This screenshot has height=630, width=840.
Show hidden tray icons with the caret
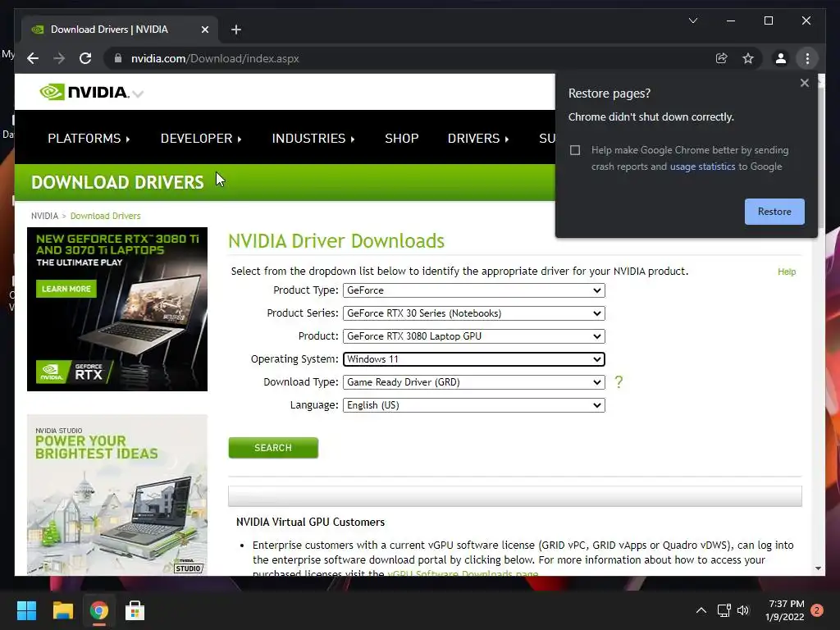pos(701,610)
